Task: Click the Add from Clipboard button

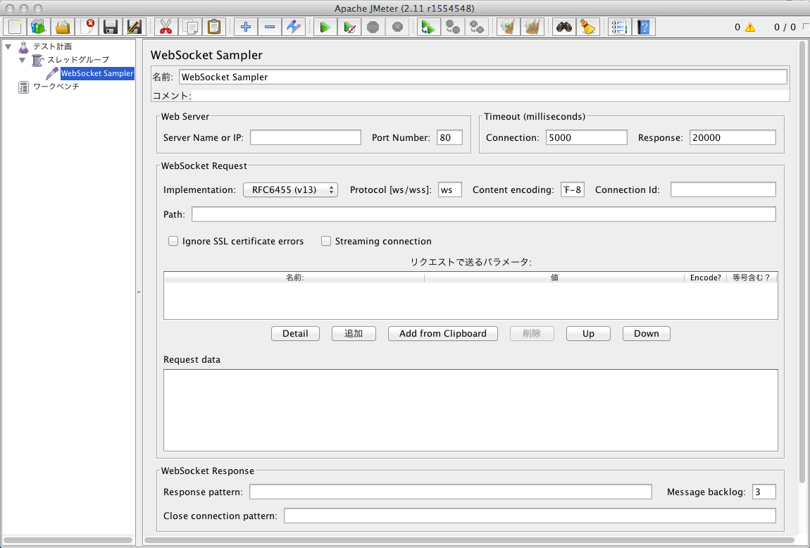Action: click(442, 333)
